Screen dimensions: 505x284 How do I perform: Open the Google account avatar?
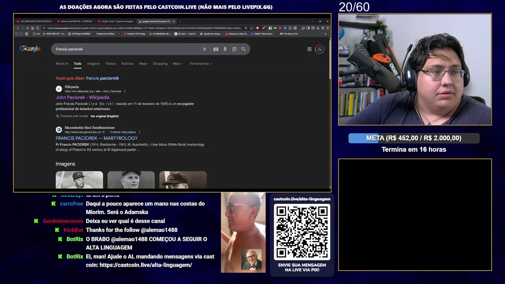[x=320, y=49]
